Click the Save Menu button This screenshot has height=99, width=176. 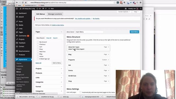point(134,32)
